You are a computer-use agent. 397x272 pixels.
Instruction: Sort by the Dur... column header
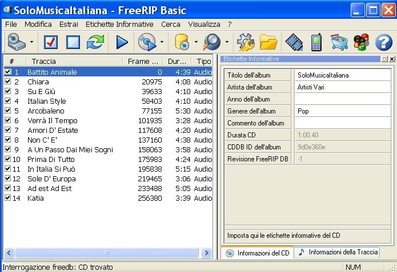point(177,62)
